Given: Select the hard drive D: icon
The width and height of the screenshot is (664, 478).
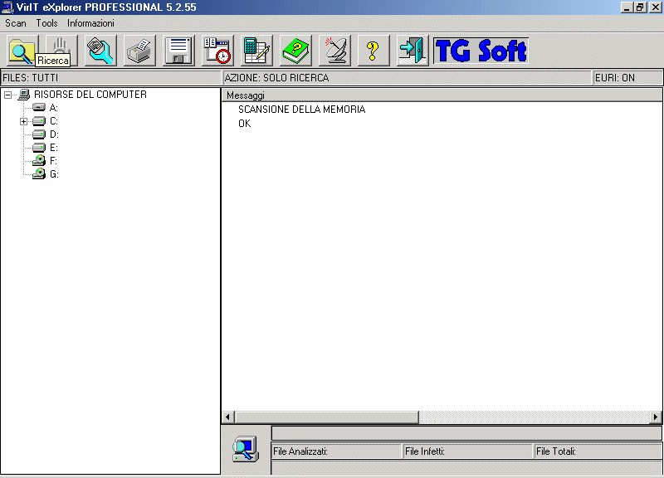Looking at the screenshot, I should pos(39,134).
